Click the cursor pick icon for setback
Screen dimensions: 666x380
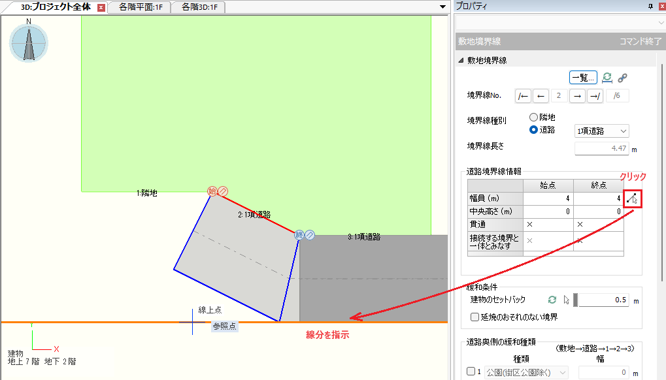567,300
